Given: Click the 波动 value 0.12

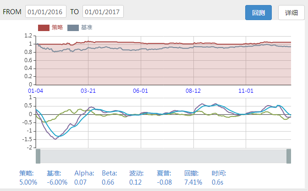Looking at the screenshot, I should (135, 182).
